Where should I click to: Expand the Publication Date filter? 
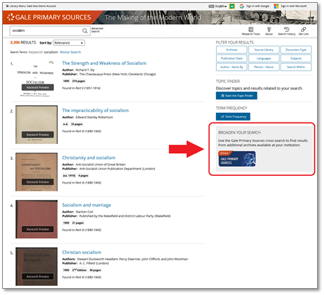[231, 58]
